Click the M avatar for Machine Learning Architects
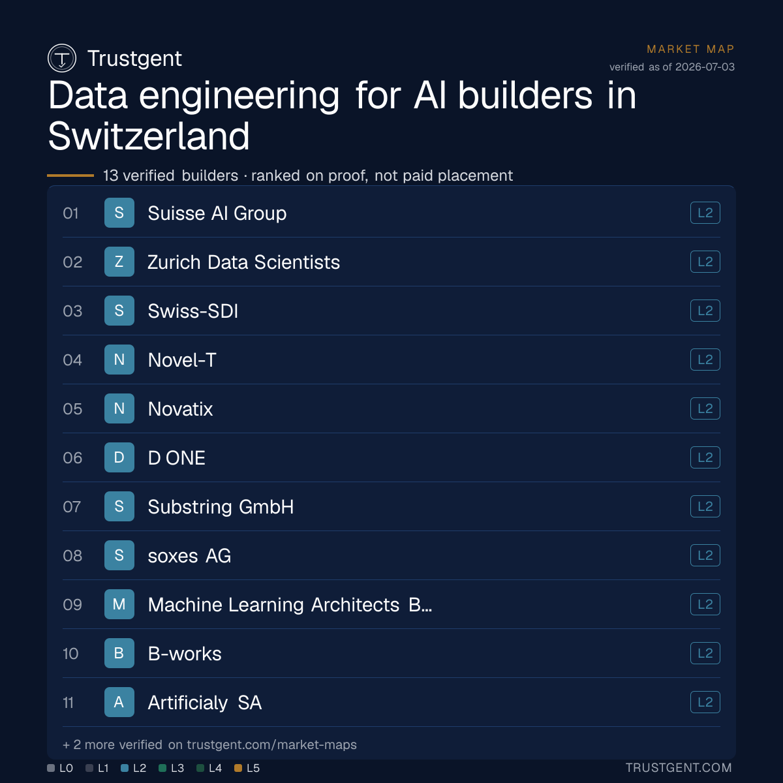 tap(119, 604)
